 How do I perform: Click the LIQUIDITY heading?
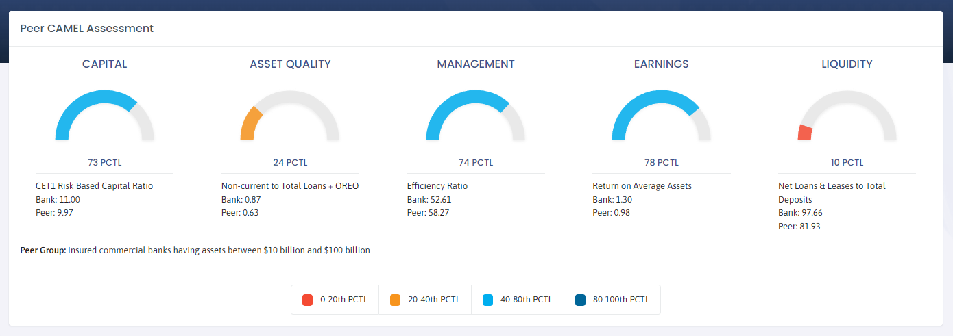click(x=847, y=64)
